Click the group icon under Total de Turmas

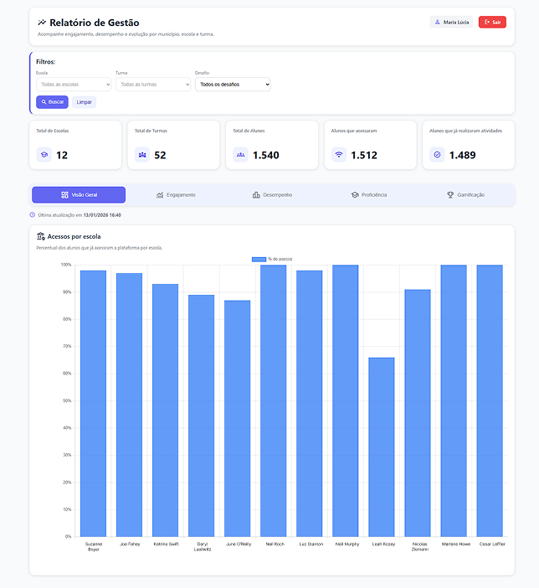tap(142, 155)
